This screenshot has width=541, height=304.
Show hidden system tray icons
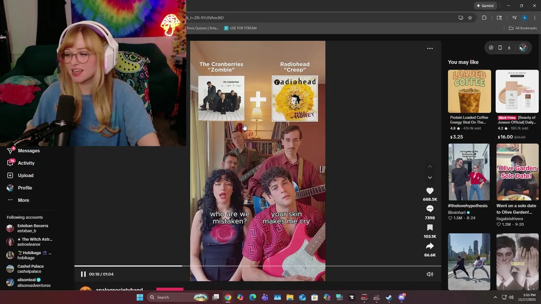[495, 297]
